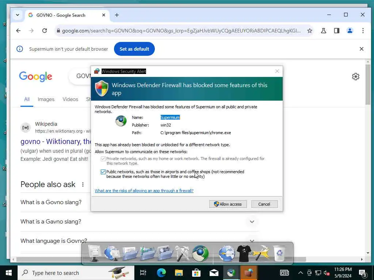374x280 pixels.
Task: Click the Google logo
Action: click(x=35, y=77)
